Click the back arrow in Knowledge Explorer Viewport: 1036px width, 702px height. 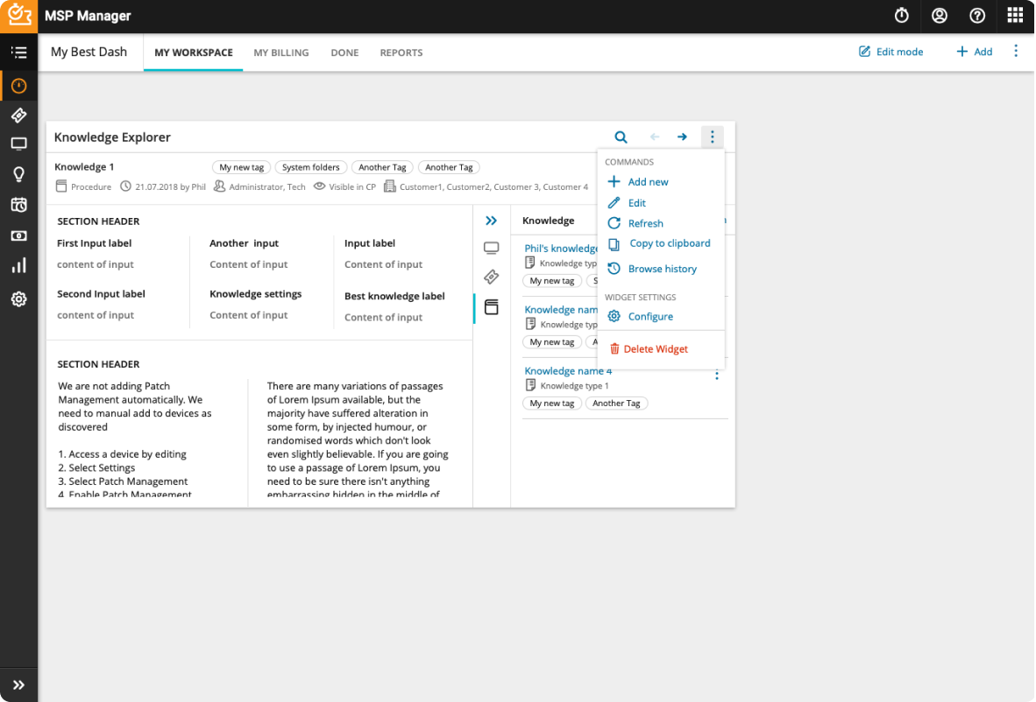(654, 137)
